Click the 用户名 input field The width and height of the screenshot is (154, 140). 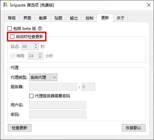(57, 105)
